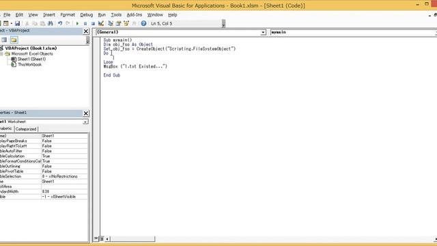Select the Microsoft Excel Objects folder
437x246 pixels.
32,54
